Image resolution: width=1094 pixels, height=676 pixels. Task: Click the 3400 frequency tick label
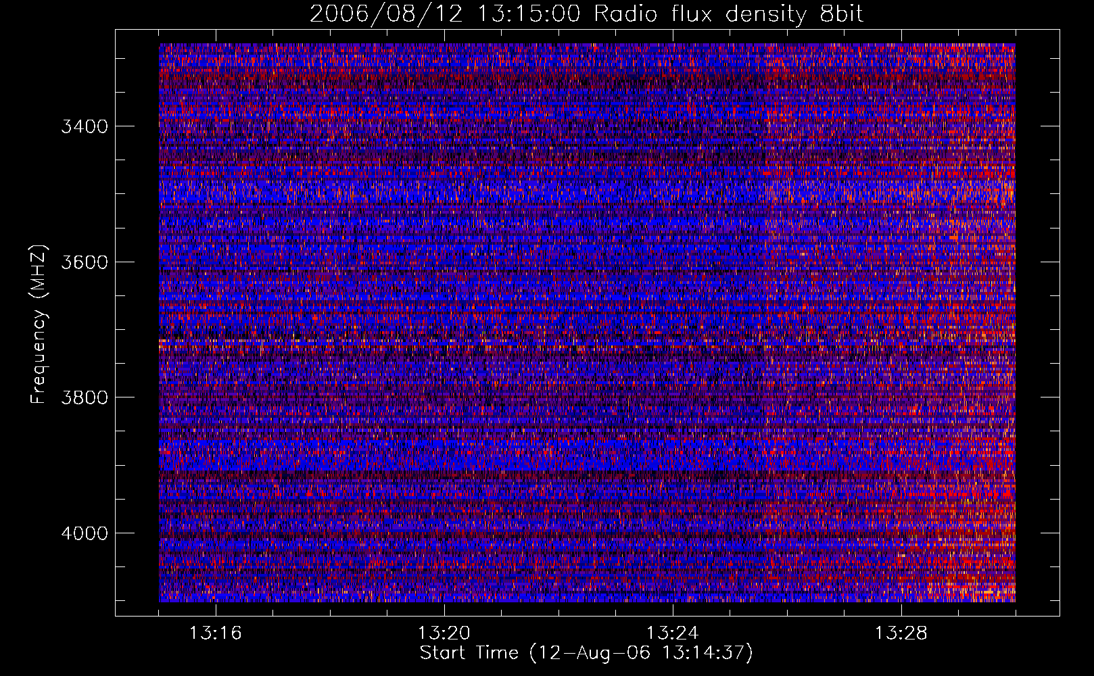point(85,126)
